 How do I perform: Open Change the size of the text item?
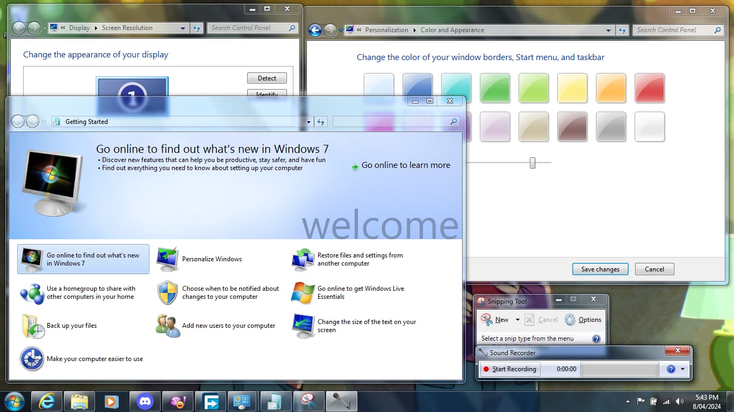pyautogui.click(x=354, y=326)
